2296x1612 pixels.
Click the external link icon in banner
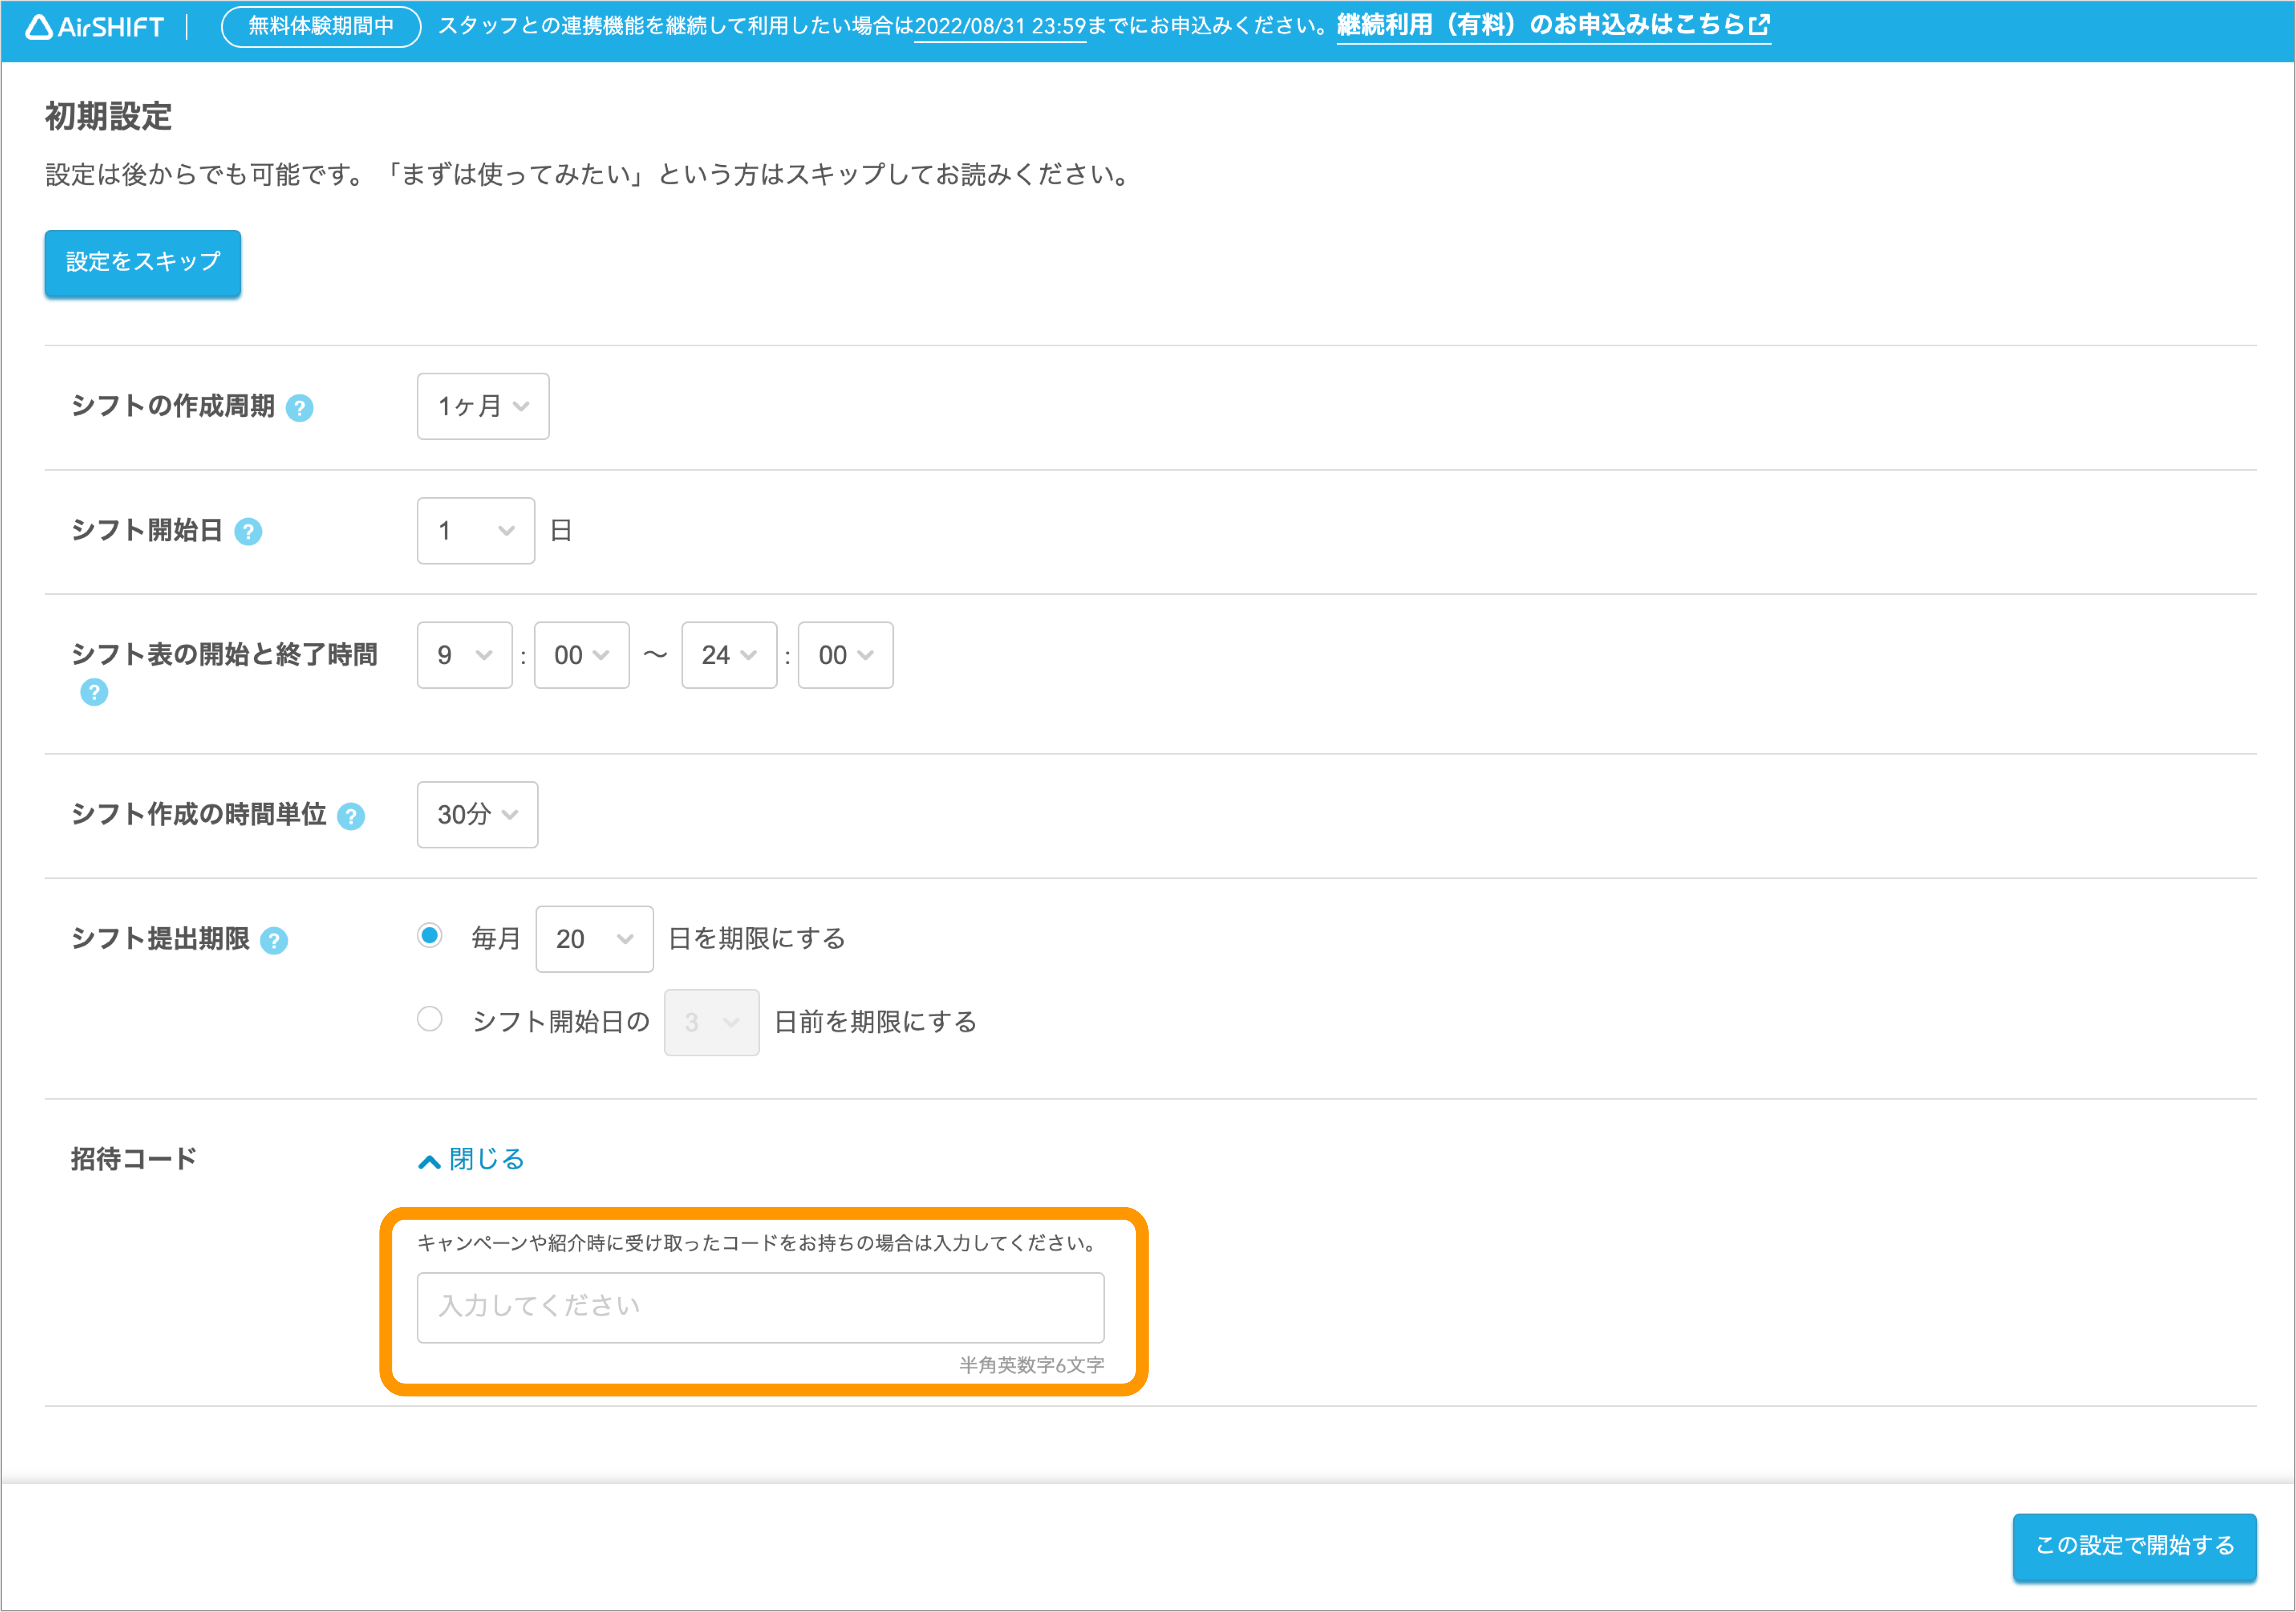(x=1759, y=25)
